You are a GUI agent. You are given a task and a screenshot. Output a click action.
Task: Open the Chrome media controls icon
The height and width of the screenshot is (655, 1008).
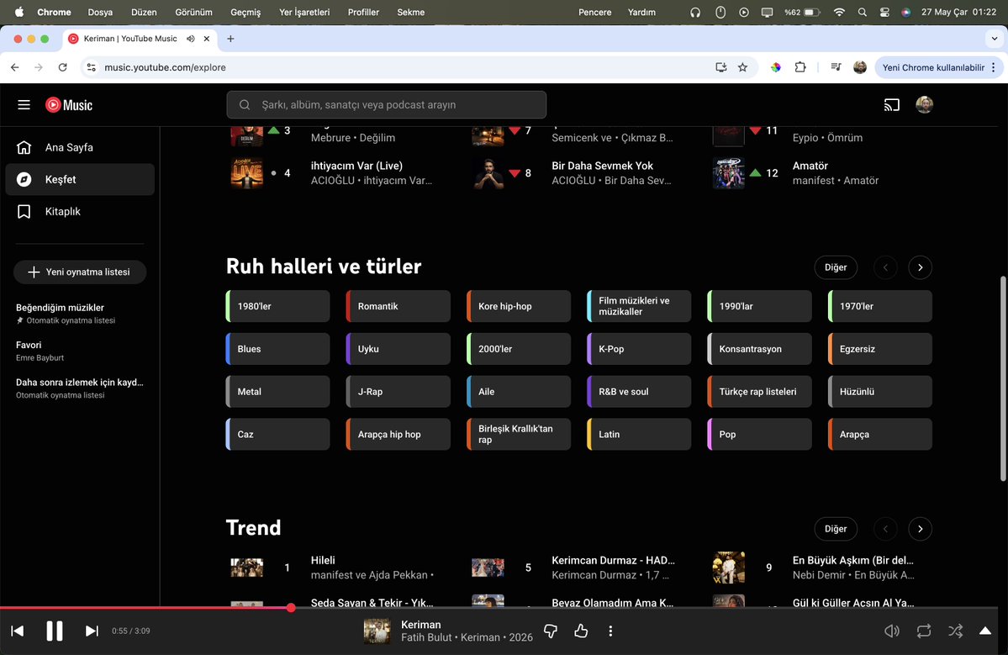(x=836, y=67)
